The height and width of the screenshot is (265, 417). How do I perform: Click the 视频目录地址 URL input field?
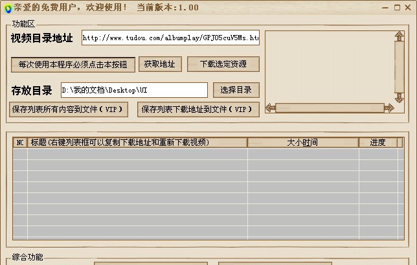click(x=170, y=38)
